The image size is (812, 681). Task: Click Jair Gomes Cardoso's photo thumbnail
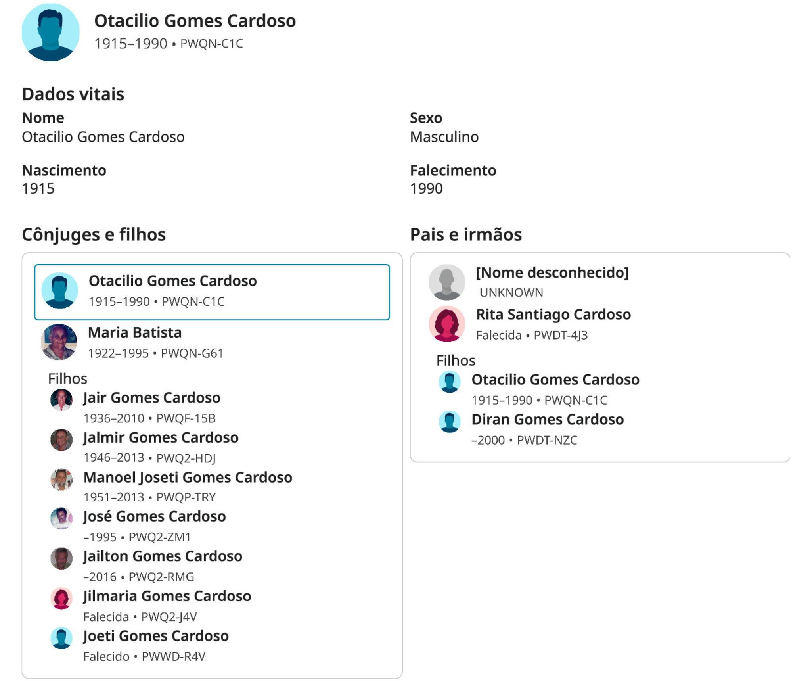pyautogui.click(x=61, y=400)
